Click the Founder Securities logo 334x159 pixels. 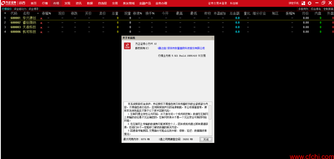pos(9,3)
